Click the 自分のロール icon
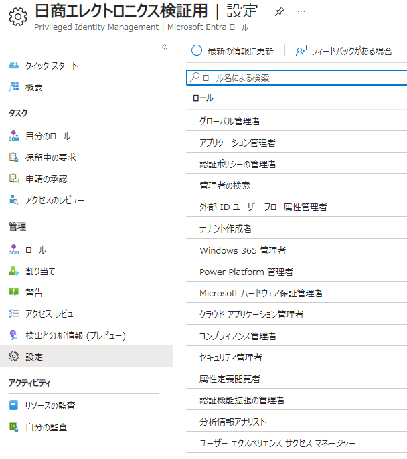Viewport: 407px width, 459px height. point(14,136)
